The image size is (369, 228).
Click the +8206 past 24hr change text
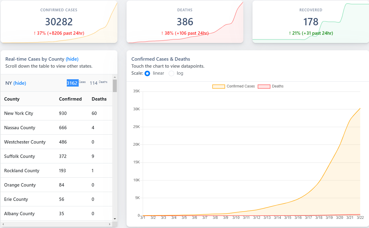pos(66,33)
